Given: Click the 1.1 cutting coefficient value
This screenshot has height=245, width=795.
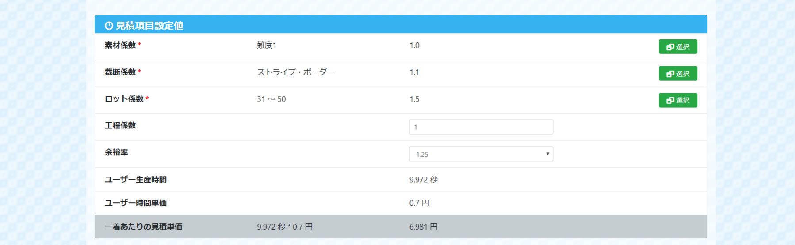Looking at the screenshot, I should (414, 72).
